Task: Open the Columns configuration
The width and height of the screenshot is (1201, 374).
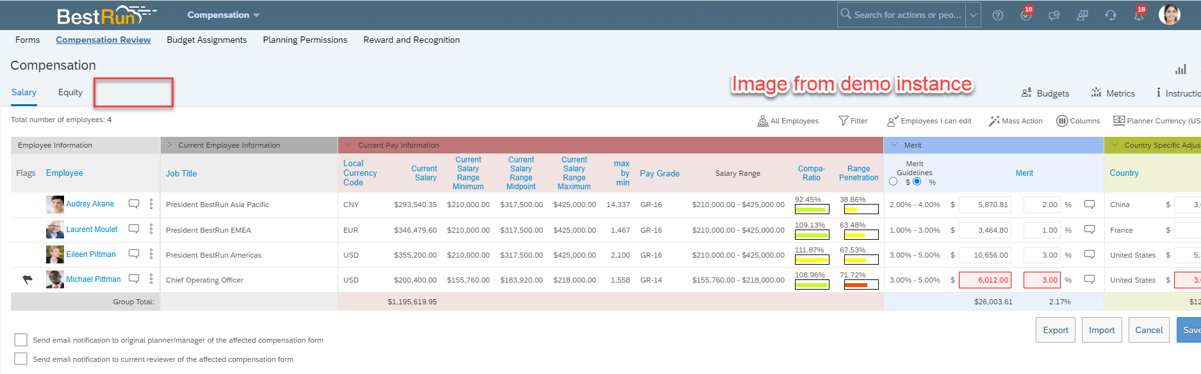Action: [1078, 121]
